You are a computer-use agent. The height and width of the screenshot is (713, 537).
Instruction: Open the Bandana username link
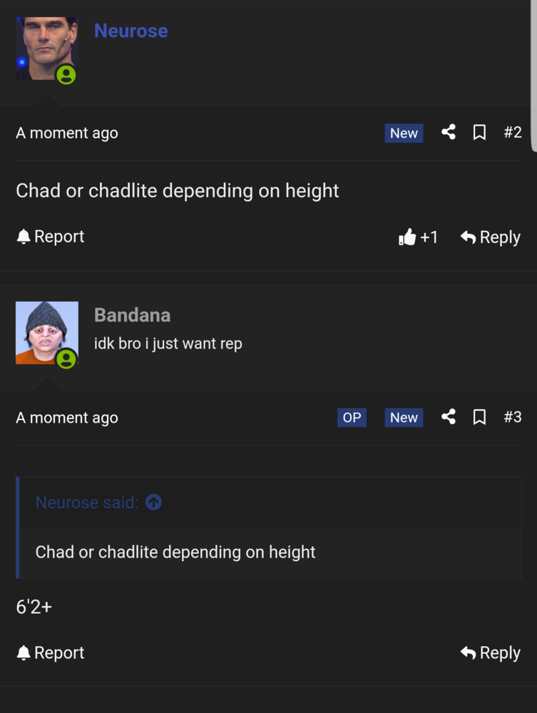point(133,315)
